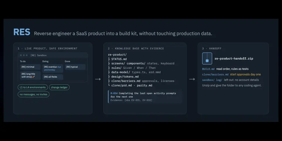Viewport: 282px width, 141px height.
Task: Open the '[RE] overdue' card in Doing
Action: (x=53, y=68)
